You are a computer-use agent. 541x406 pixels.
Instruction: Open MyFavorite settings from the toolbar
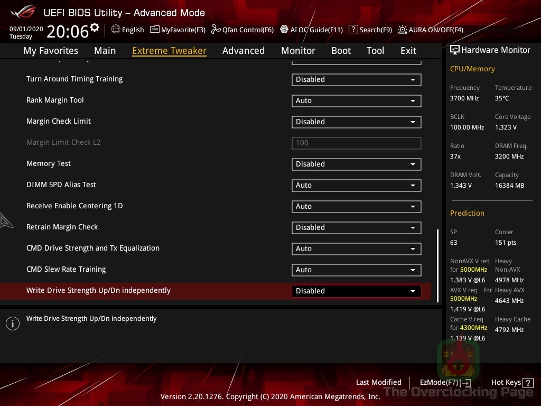coord(178,30)
